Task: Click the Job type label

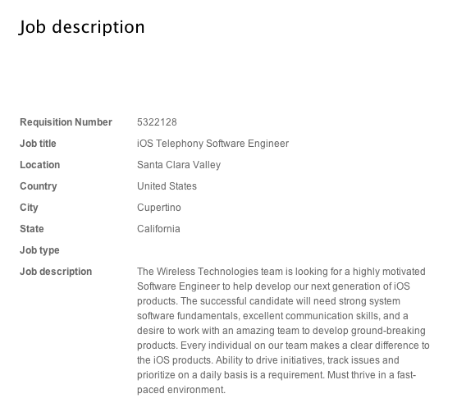Action: (x=39, y=250)
